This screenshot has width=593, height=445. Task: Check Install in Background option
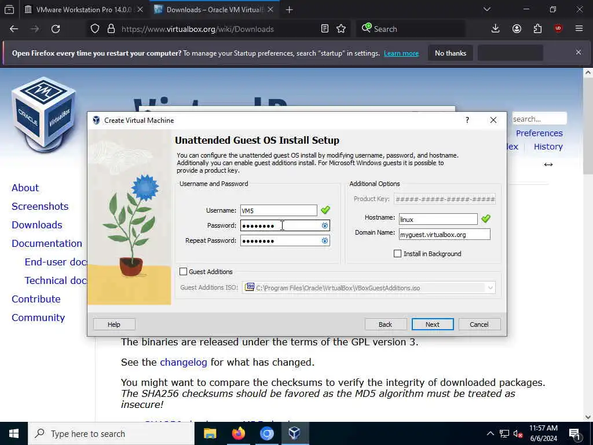click(x=397, y=254)
